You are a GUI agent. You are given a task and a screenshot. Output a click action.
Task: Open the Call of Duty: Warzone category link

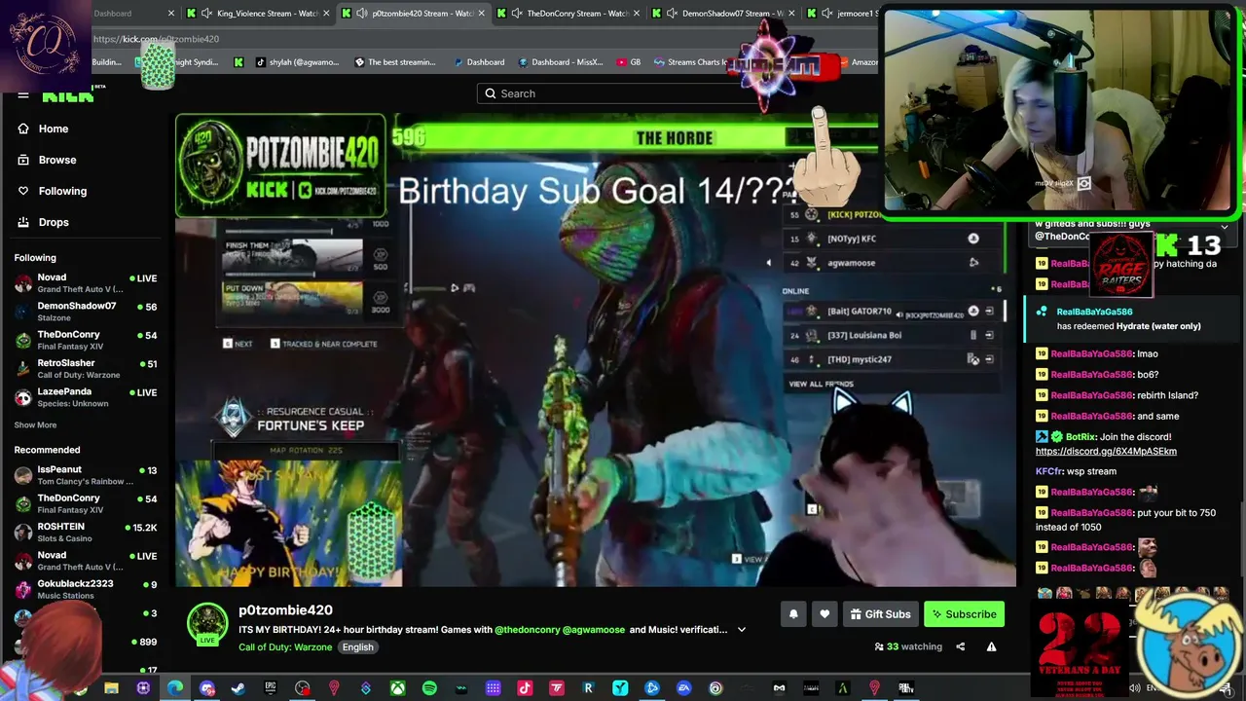[285, 647]
